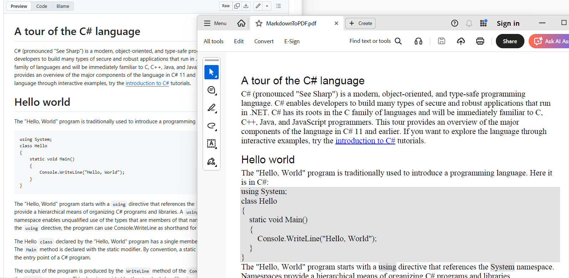569x278 pixels.
Task: Click the cloud upload icon in Acrobat
Action: tap(461, 41)
